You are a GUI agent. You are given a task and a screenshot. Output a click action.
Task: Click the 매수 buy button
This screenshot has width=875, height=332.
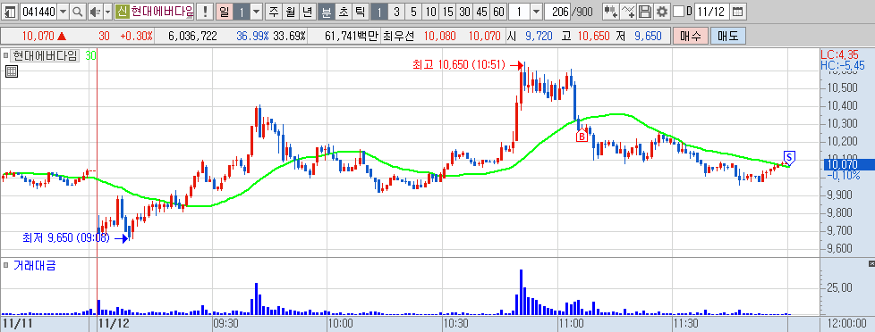tap(691, 37)
